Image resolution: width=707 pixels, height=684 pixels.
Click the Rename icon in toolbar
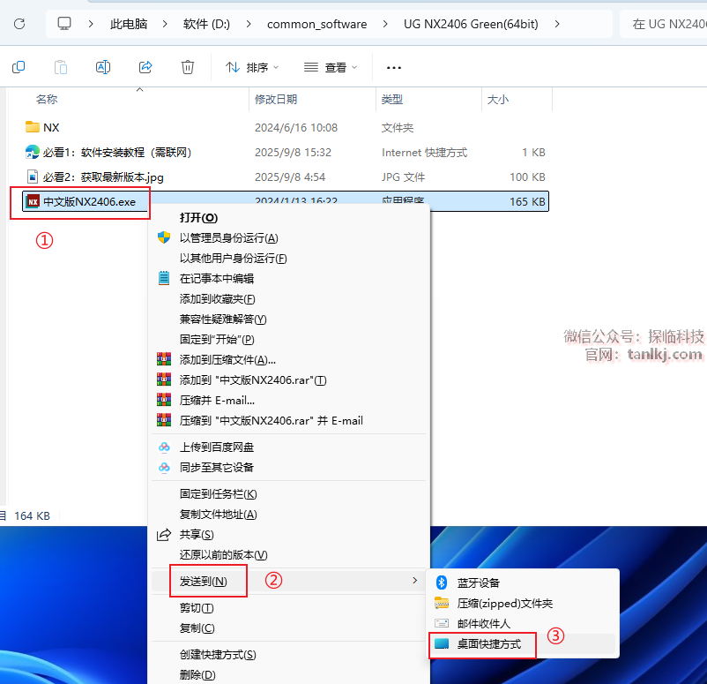point(103,67)
